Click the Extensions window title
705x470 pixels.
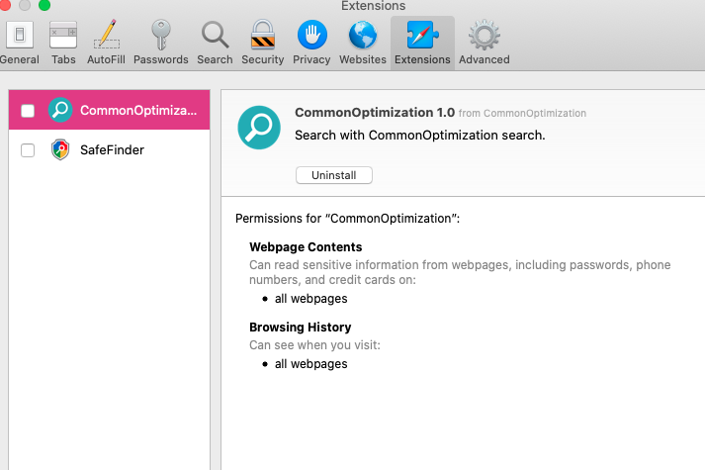click(373, 6)
